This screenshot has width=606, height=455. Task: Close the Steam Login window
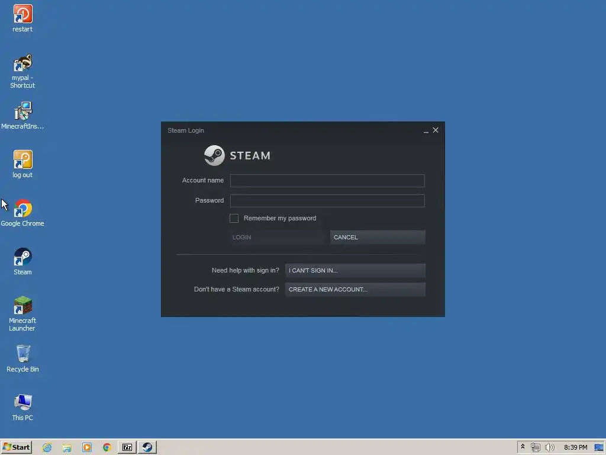[436, 130]
